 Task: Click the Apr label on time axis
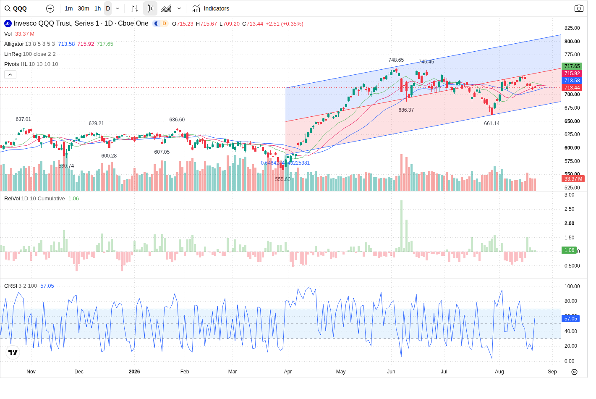coord(288,372)
